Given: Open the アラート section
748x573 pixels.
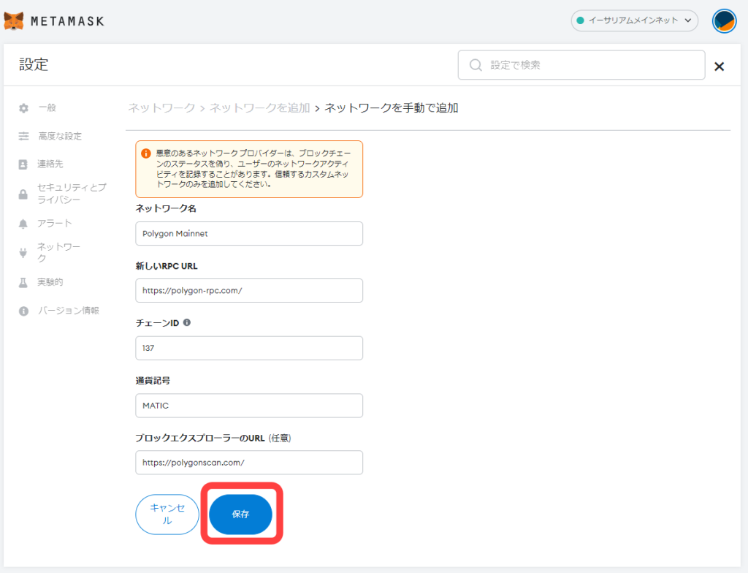Looking at the screenshot, I should pos(54,223).
